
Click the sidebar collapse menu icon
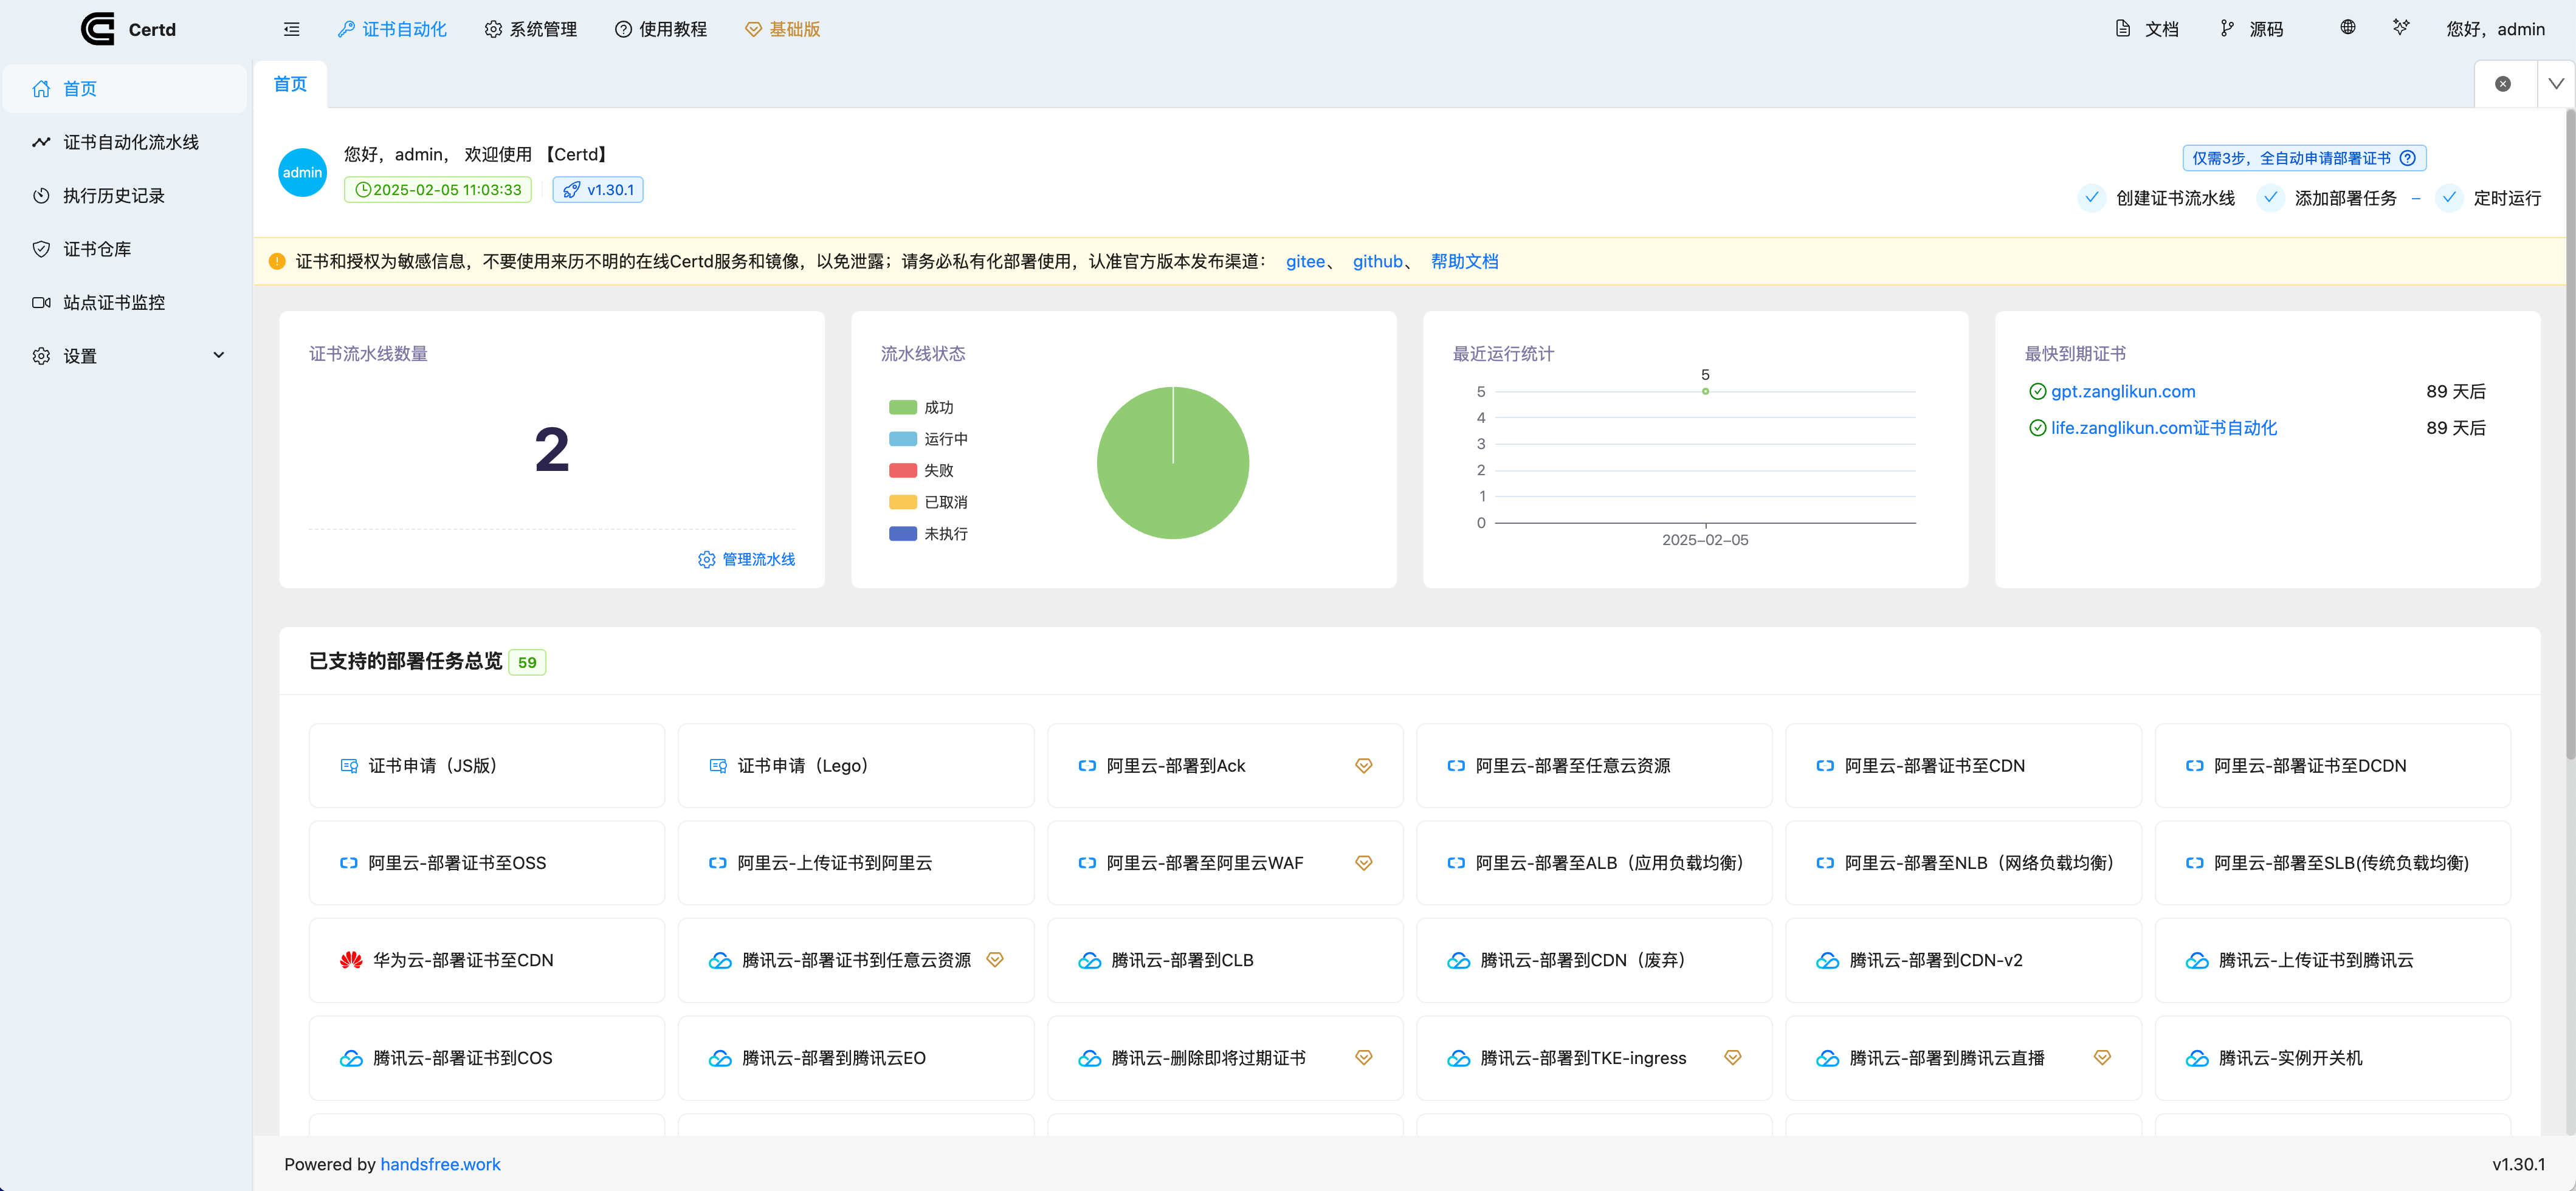[x=291, y=29]
